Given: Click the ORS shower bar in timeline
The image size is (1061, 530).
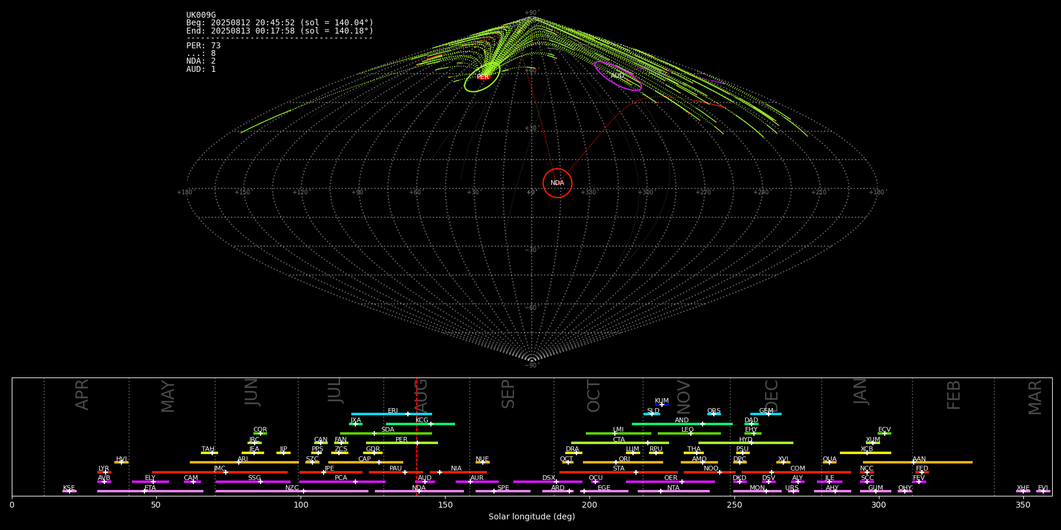Looking at the screenshot, I should [x=714, y=414].
